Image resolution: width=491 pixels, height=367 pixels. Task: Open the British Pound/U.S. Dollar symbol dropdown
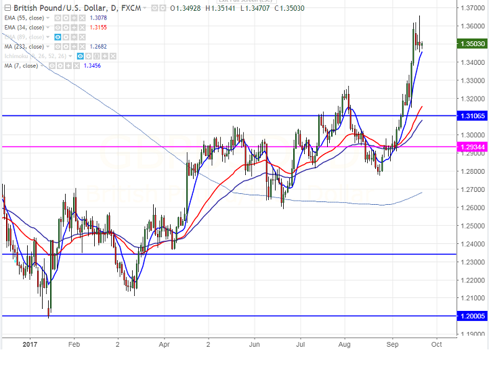coord(145,8)
